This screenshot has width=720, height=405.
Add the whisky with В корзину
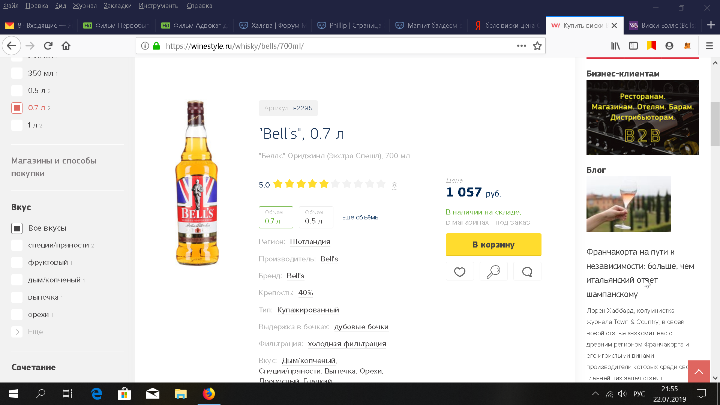click(493, 244)
